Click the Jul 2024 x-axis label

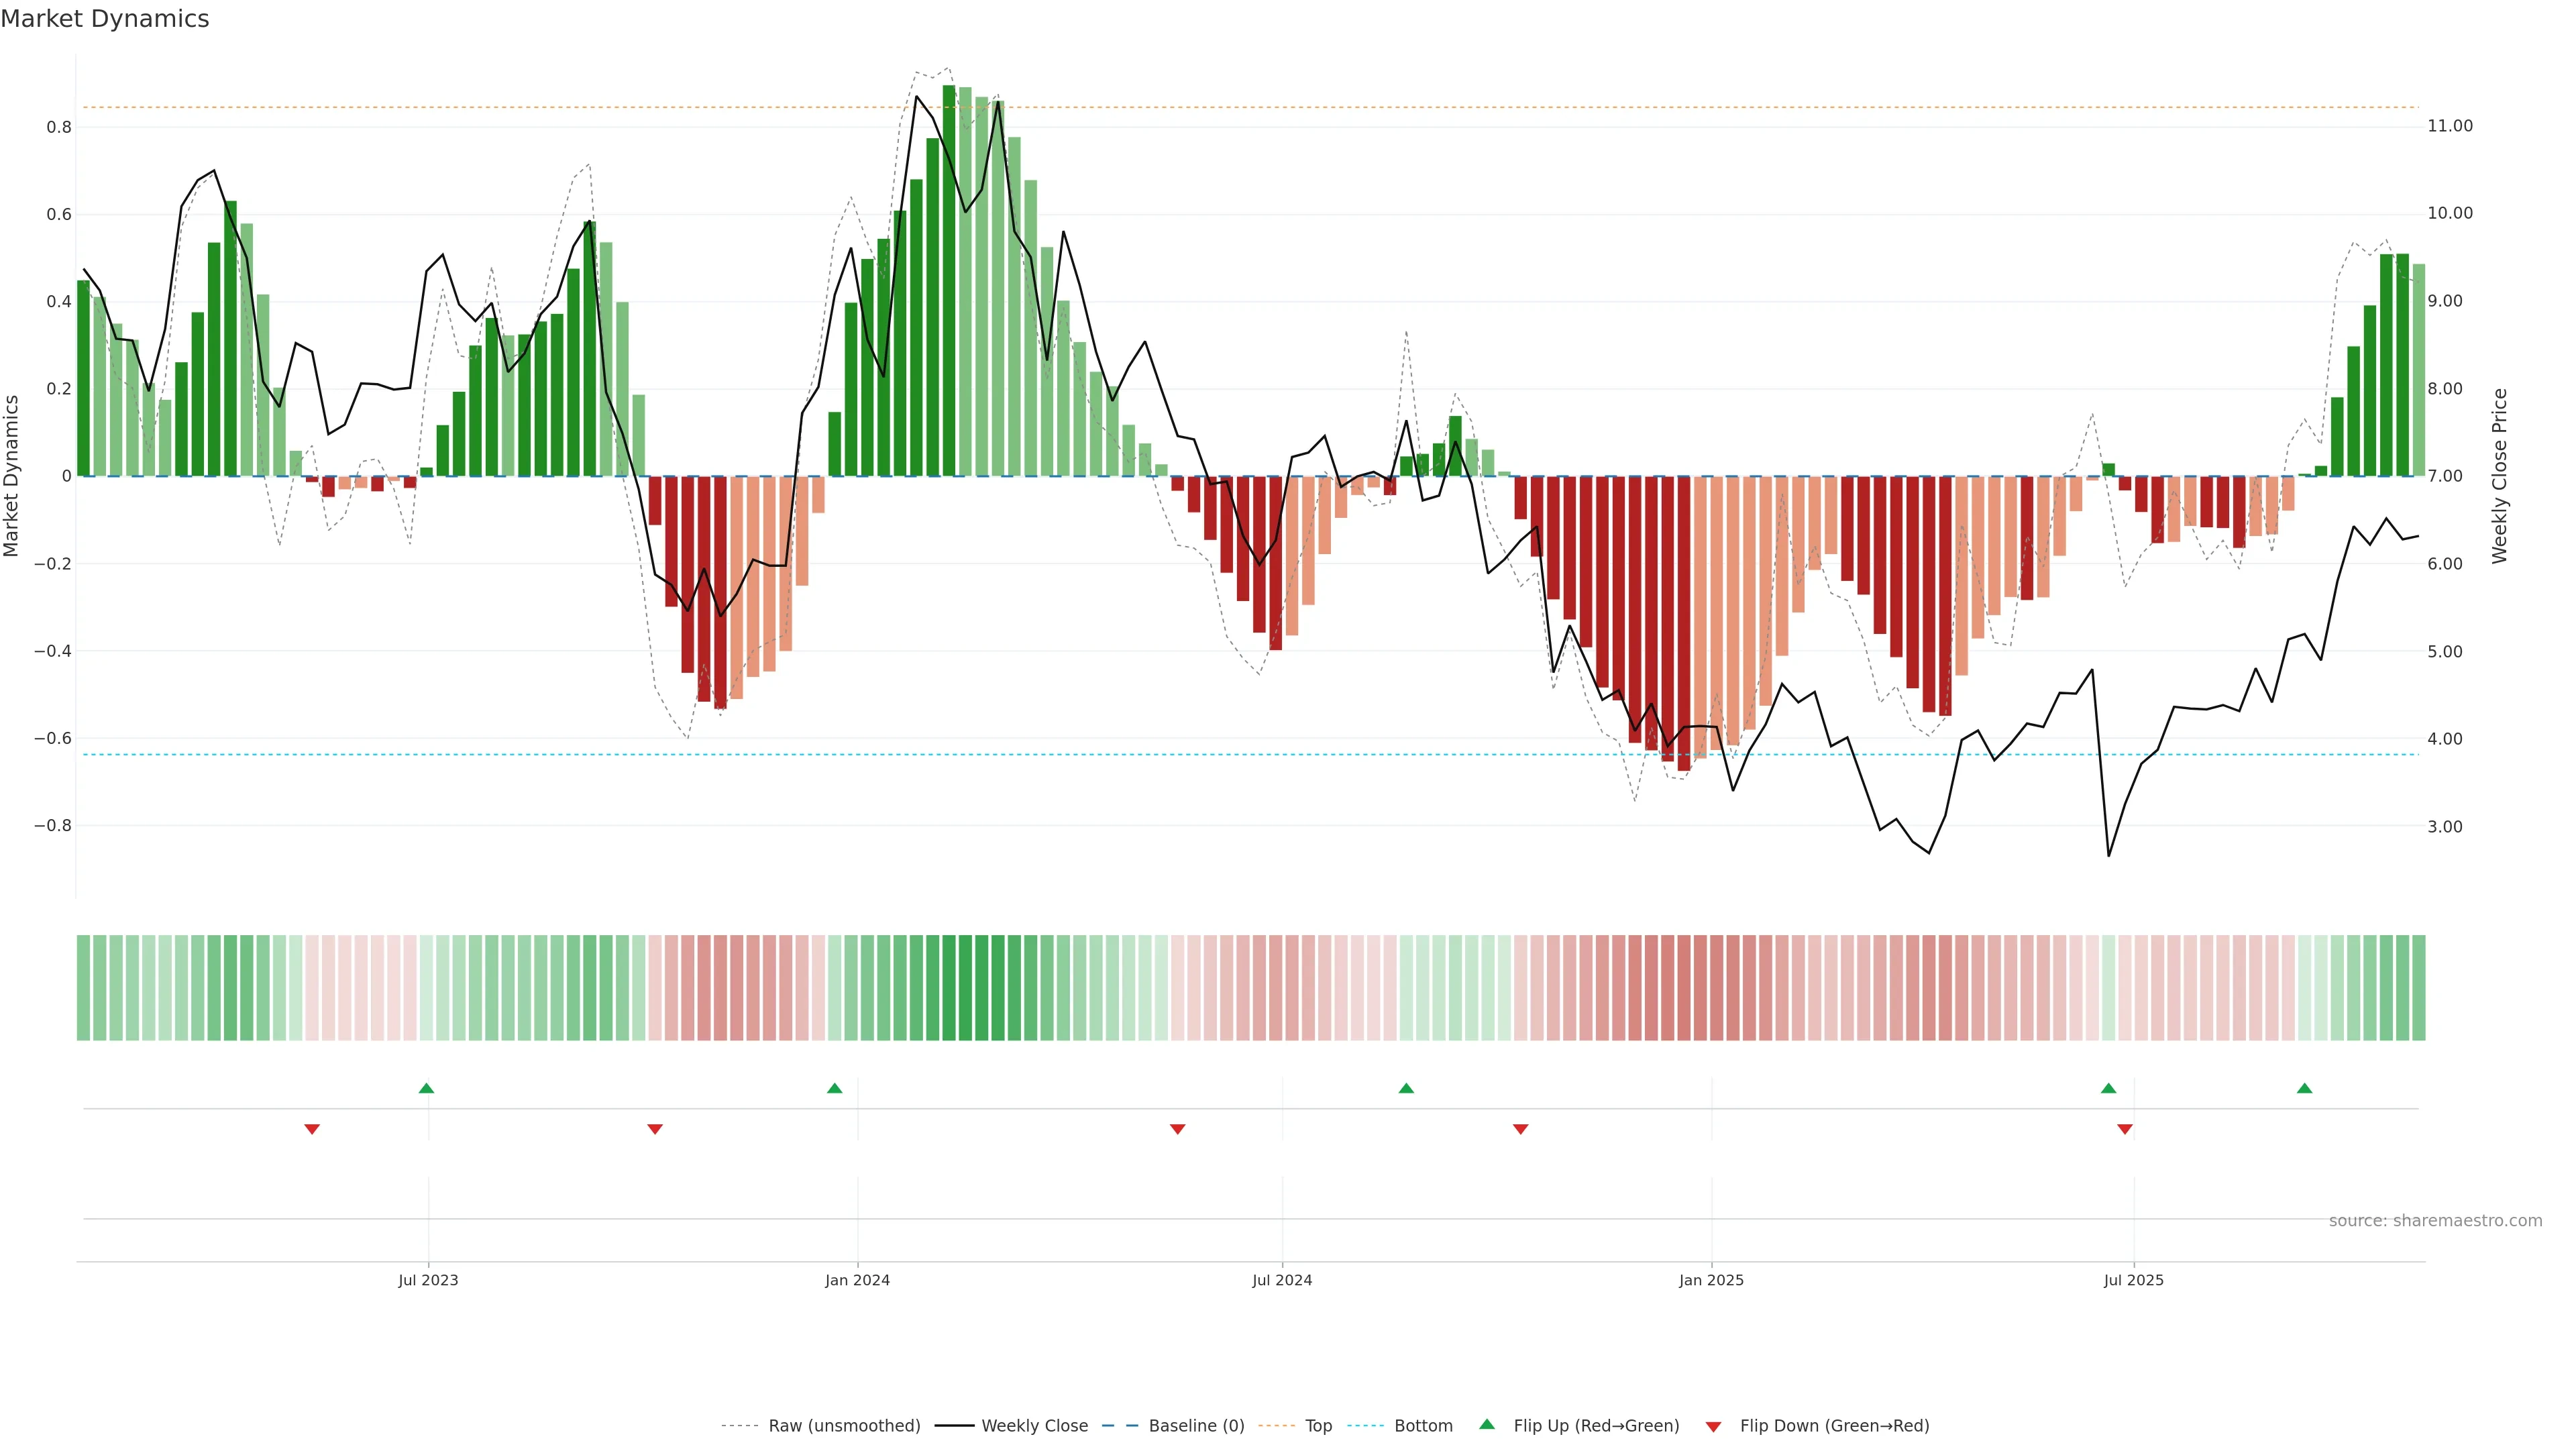tap(1282, 1280)
